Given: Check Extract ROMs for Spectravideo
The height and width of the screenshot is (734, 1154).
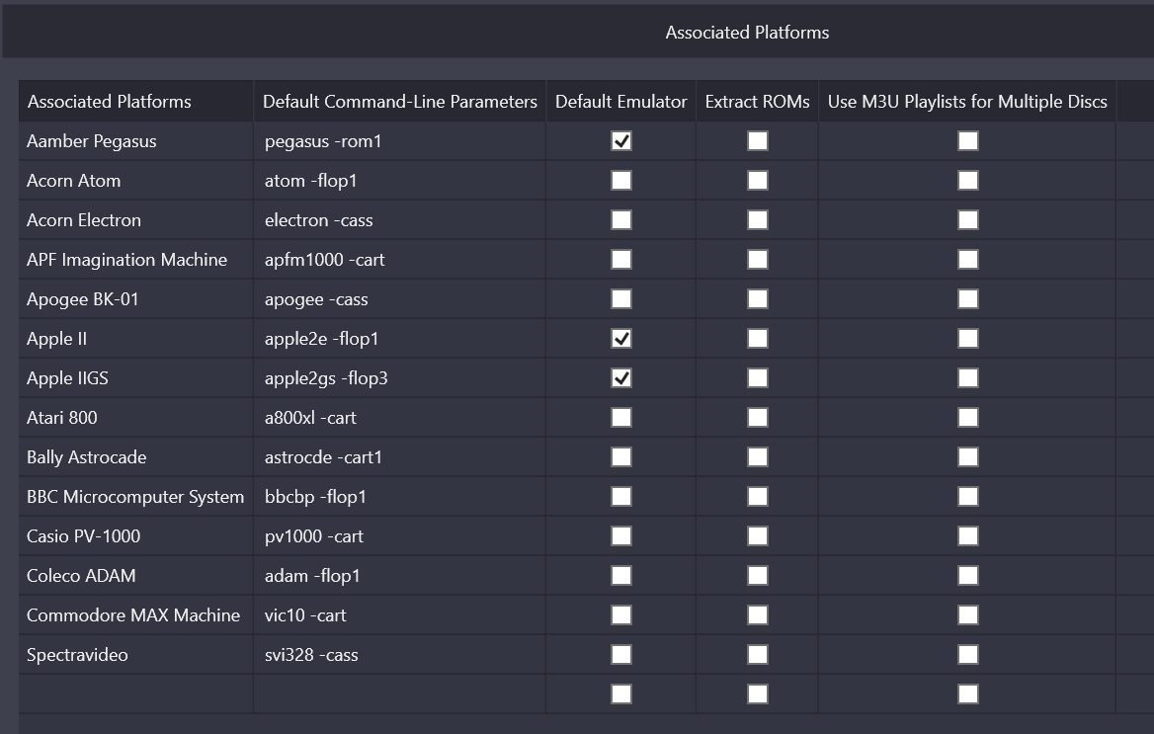Looking at the screenshot, I should 757,655.
